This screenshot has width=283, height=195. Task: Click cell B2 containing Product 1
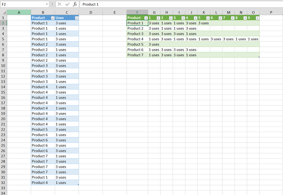pos(43,23)
